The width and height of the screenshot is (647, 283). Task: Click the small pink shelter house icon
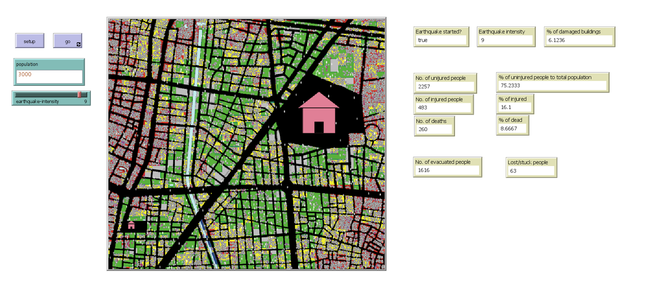point(131,225)
